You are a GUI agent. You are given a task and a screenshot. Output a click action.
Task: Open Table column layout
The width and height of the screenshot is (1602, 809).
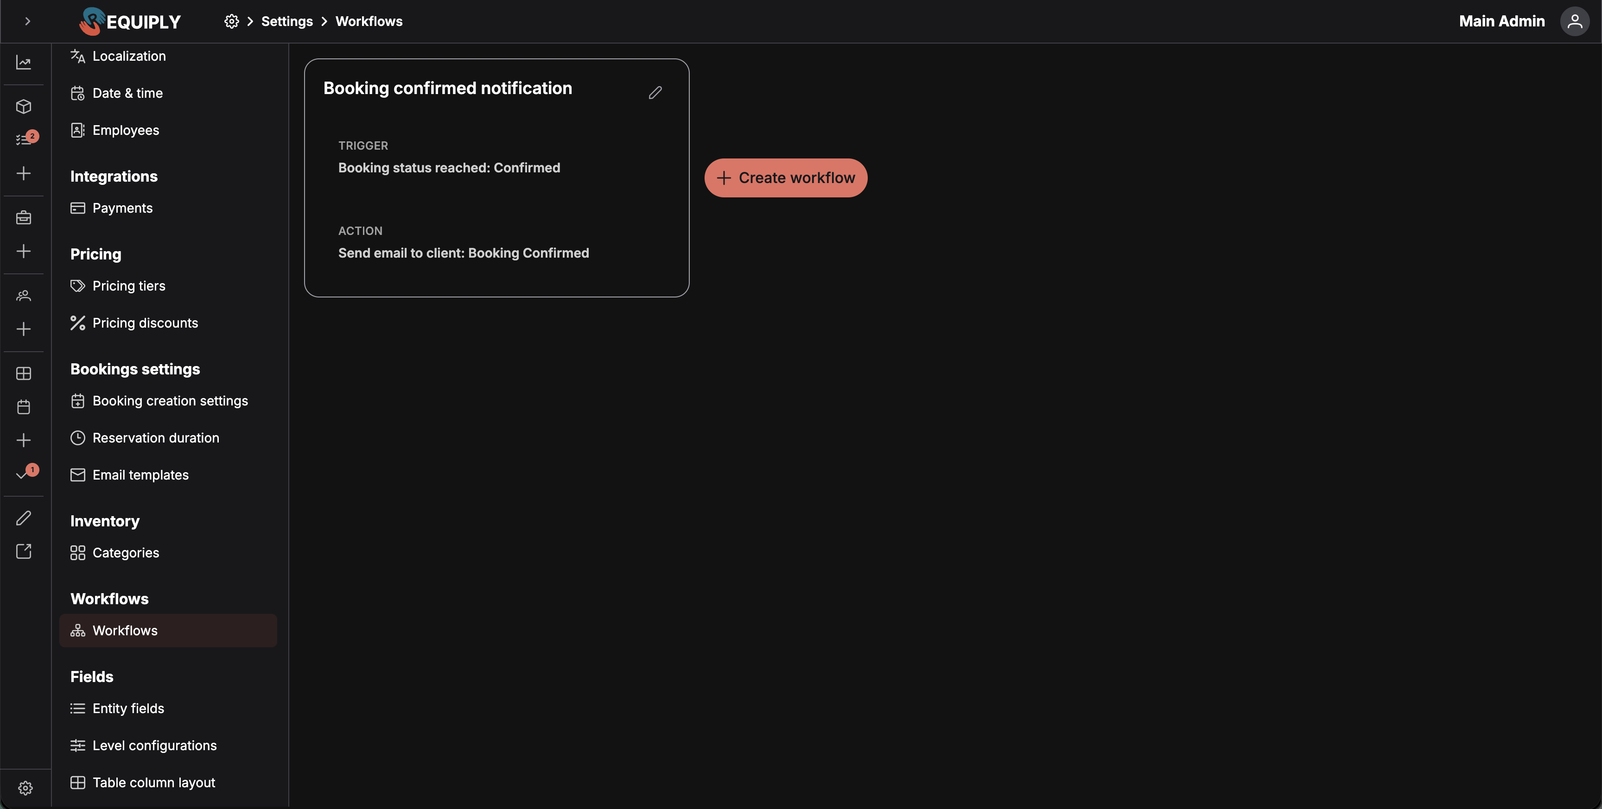168,782
